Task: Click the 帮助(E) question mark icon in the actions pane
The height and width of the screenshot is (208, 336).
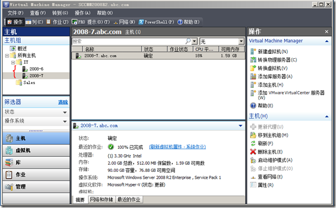Action: pyautogui.click(x=253, y=106)
